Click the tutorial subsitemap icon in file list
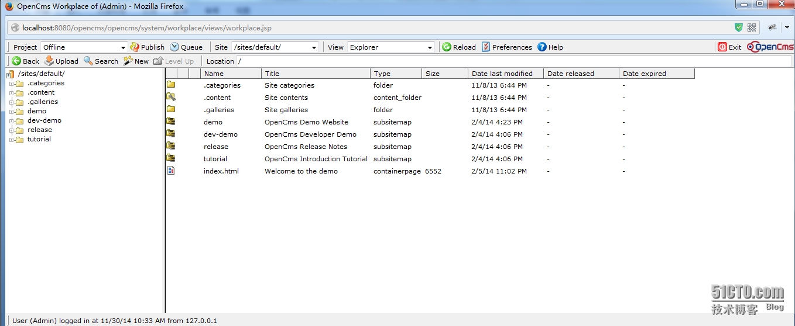Viewport: 795px width, 326px height. 171,158
